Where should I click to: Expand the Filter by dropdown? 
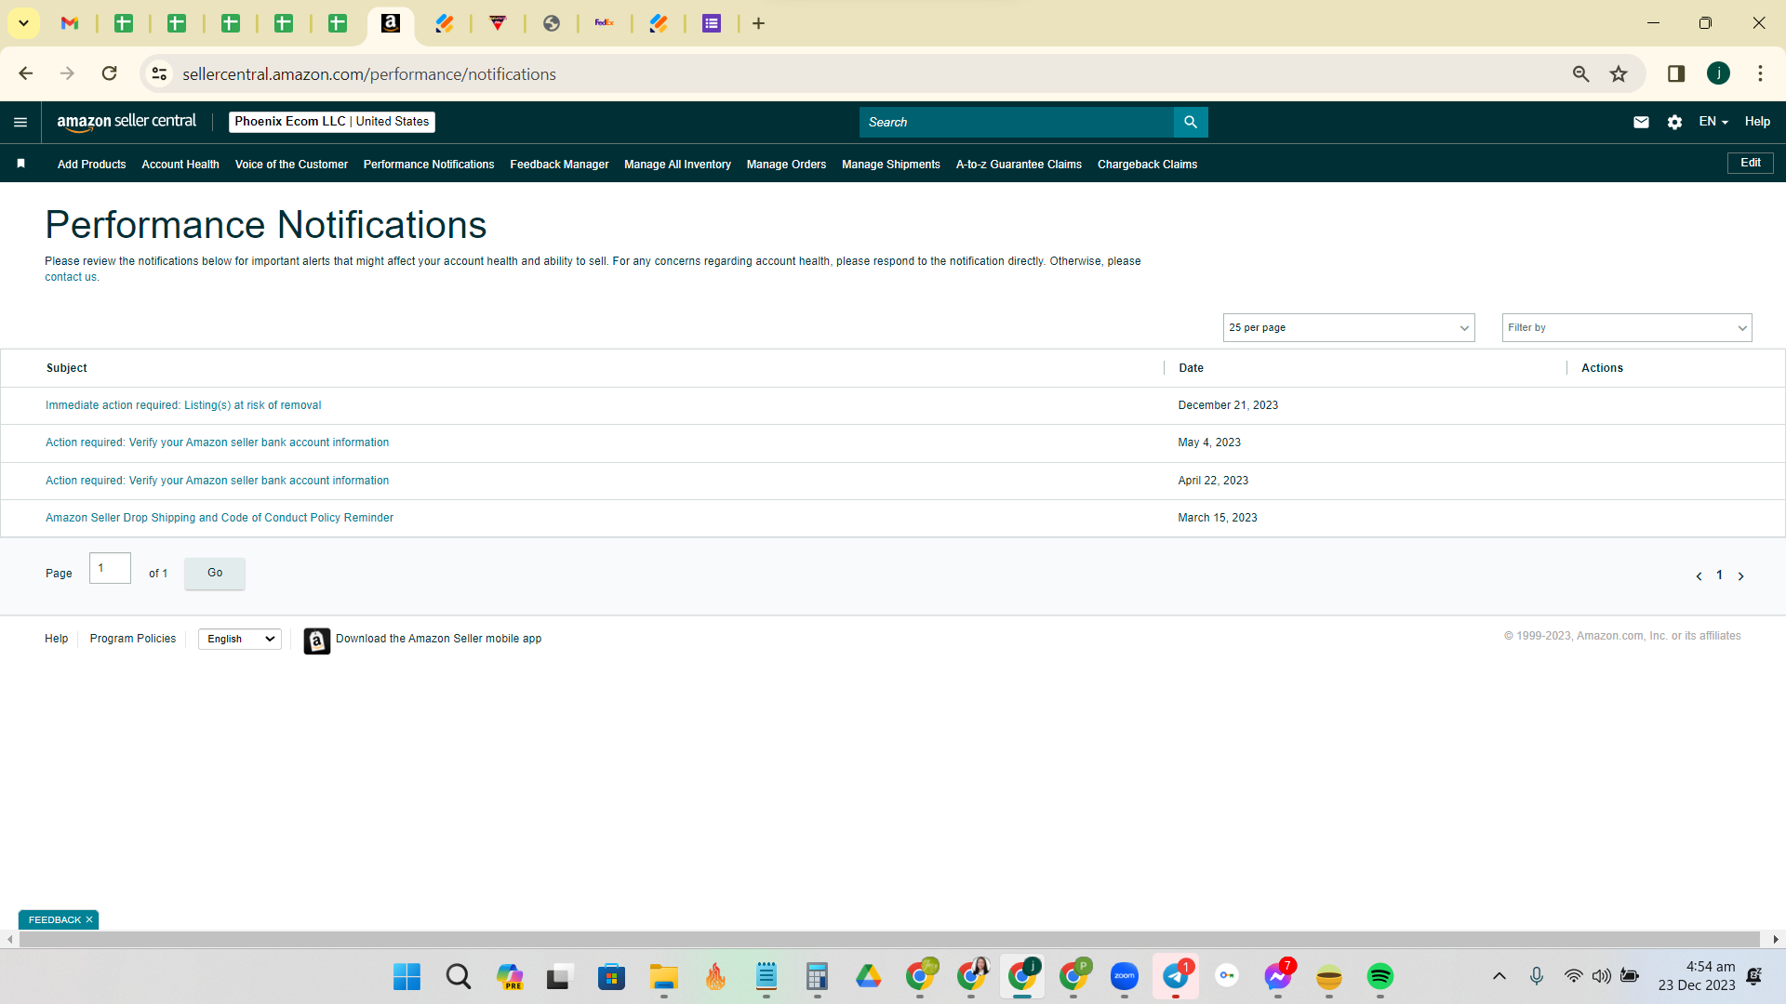(1627, 327)
